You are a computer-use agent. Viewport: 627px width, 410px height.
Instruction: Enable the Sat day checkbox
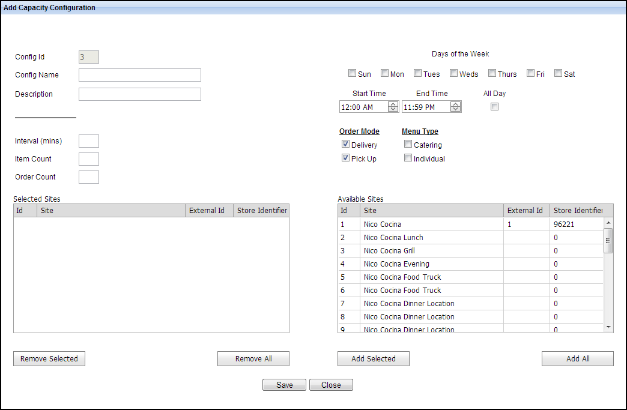(557, 73)
